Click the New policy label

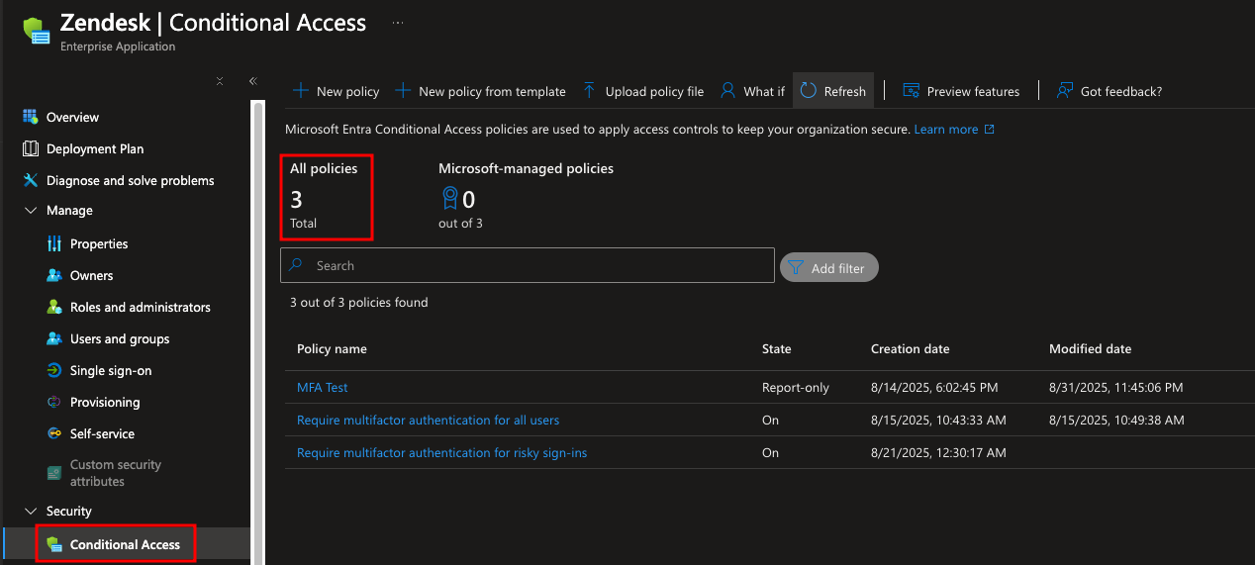coord(348,91)
